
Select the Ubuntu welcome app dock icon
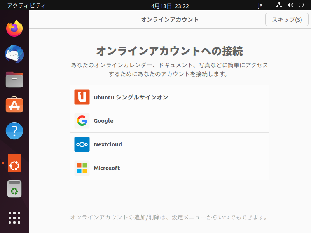click(14, 163)
